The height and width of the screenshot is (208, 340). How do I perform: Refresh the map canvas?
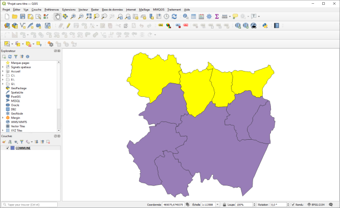pyautogui.click(x=174, y=17)
